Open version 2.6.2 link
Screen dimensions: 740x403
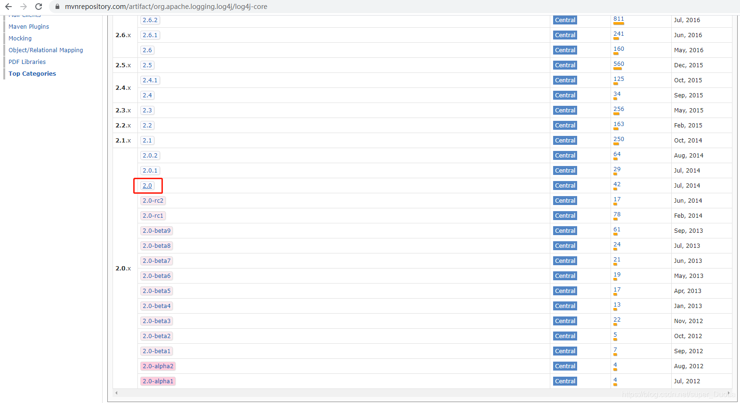(150, 20)
